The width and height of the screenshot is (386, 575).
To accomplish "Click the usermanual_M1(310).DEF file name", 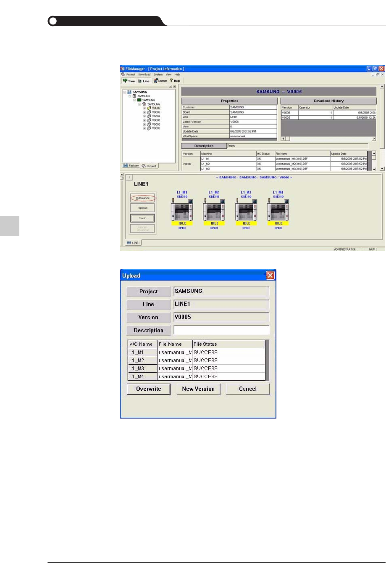I will pos(291,159).
